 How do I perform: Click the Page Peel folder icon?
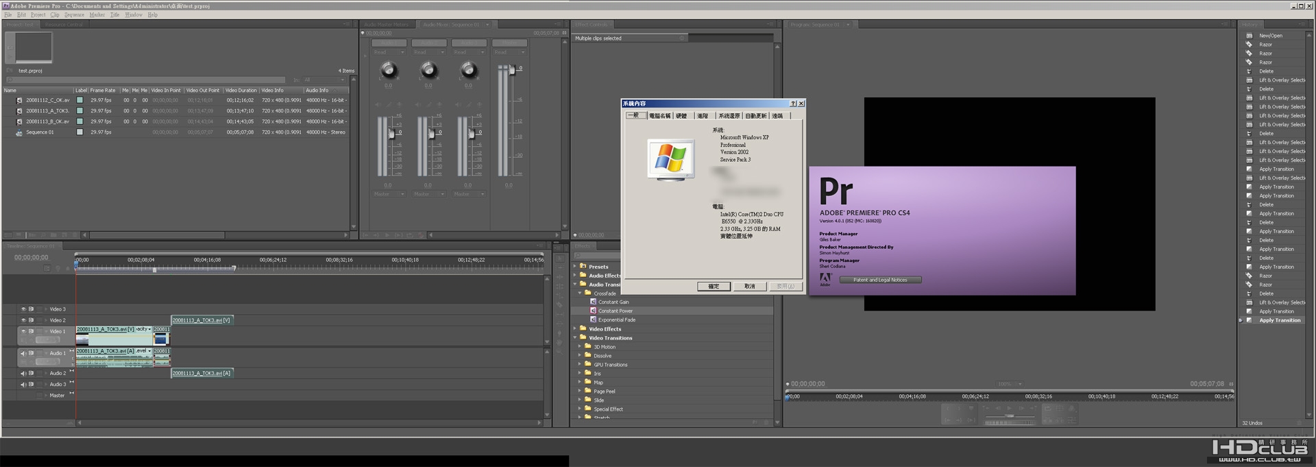pyautogui.click(x=588, y=391)
